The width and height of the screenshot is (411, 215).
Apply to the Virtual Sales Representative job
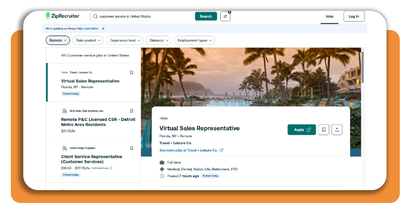[x=302, y=130]
